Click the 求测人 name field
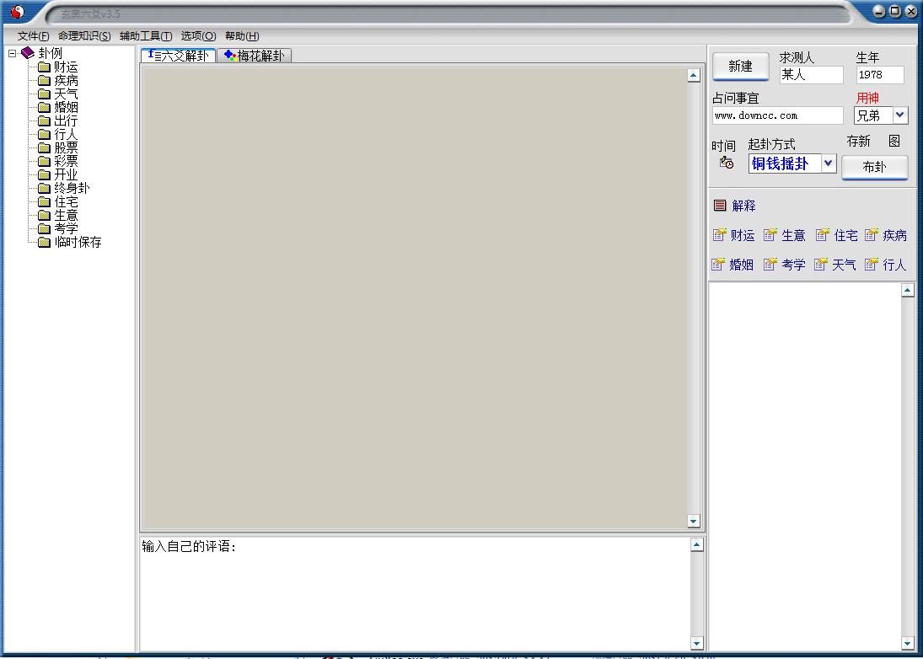The width and height of the screenshot is (923, 659). pos(811,75)
